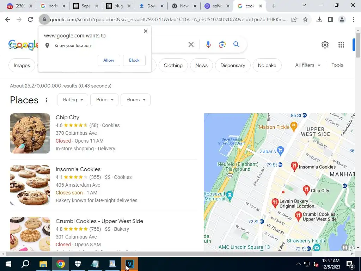
Task: Bookmark this page with the star icon
Action: [305, 20]
